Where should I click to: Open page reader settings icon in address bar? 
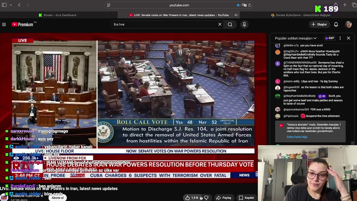click(x=108, y=5)
